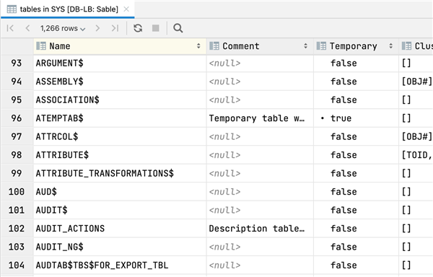Image resolution: width=433 pixels, height=277 pixels.
Task: Select the AUDIT_NG$ name cell
Action: coord(120,247)
